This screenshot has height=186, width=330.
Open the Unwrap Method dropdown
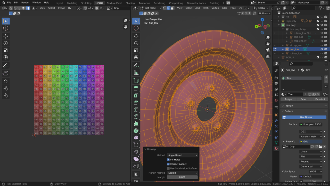coord(182,155)
